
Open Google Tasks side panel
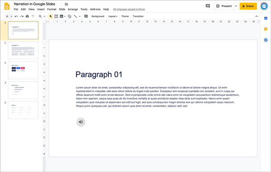[266, 40]
